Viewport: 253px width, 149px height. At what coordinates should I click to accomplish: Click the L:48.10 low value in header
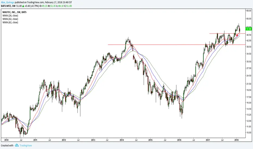pos(60,6)
